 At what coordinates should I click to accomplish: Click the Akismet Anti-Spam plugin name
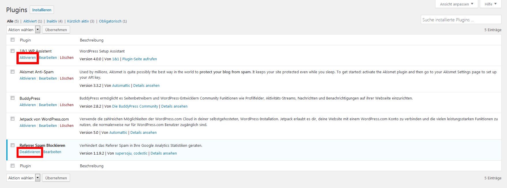(37, 72)
